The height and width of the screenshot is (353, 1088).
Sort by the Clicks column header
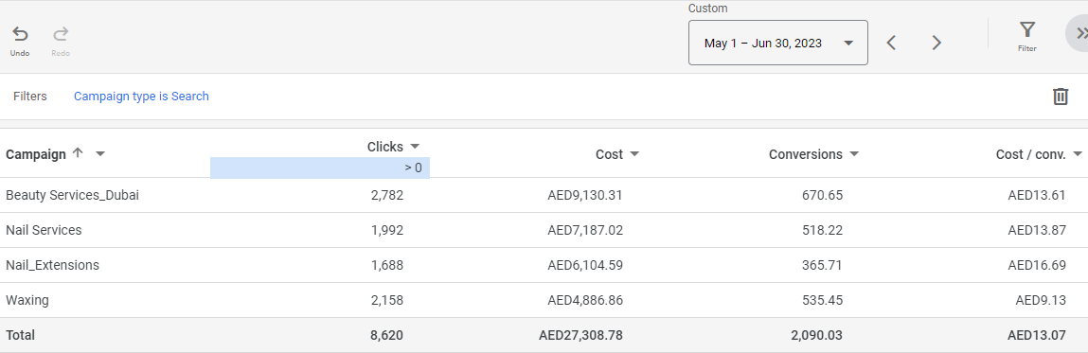click(385, 147)
